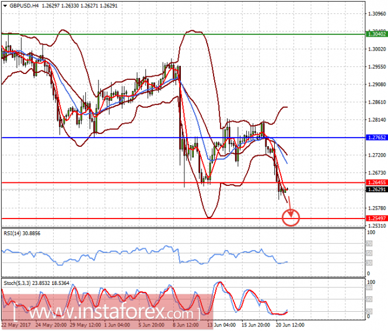This screenshot has height=331, width=388.
Task: Click the dropdown triangle beside GBPUSD,H4 title
Action: [x=4, y=5]
